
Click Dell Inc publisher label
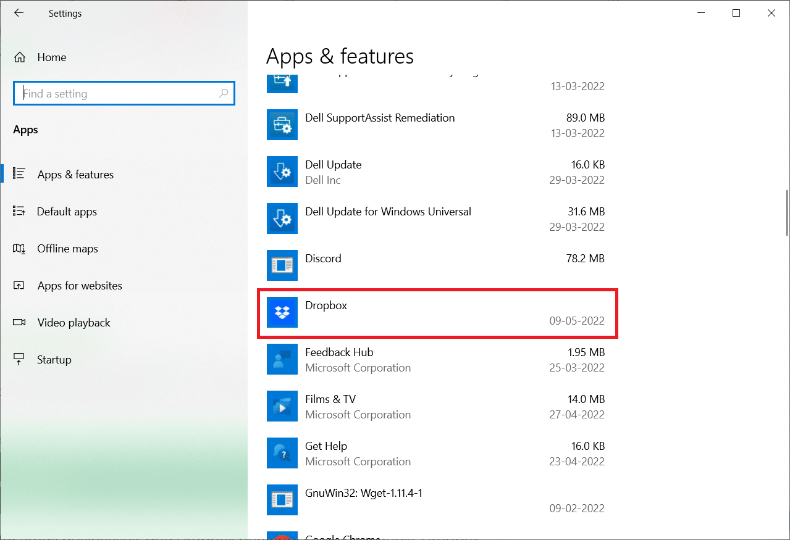click(323, 180)
